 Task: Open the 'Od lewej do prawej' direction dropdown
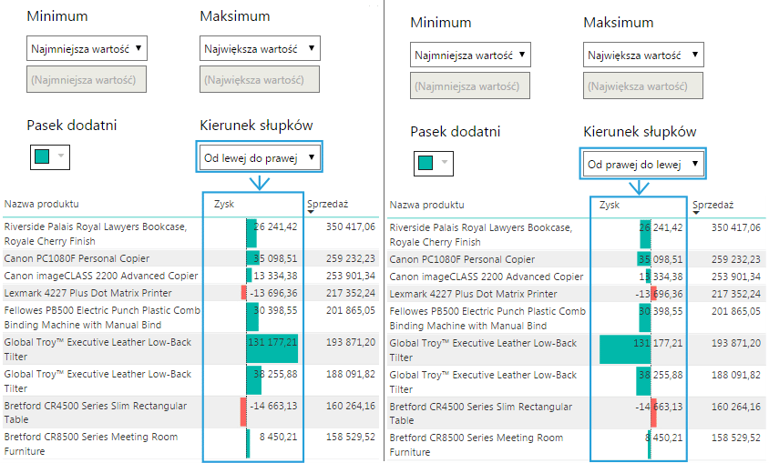(x=260, y=158)
